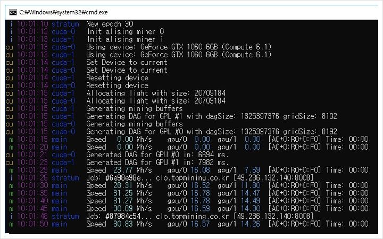Click gpu/1 value 14.49
383x239 pixels.
click(x=251, y=201)
